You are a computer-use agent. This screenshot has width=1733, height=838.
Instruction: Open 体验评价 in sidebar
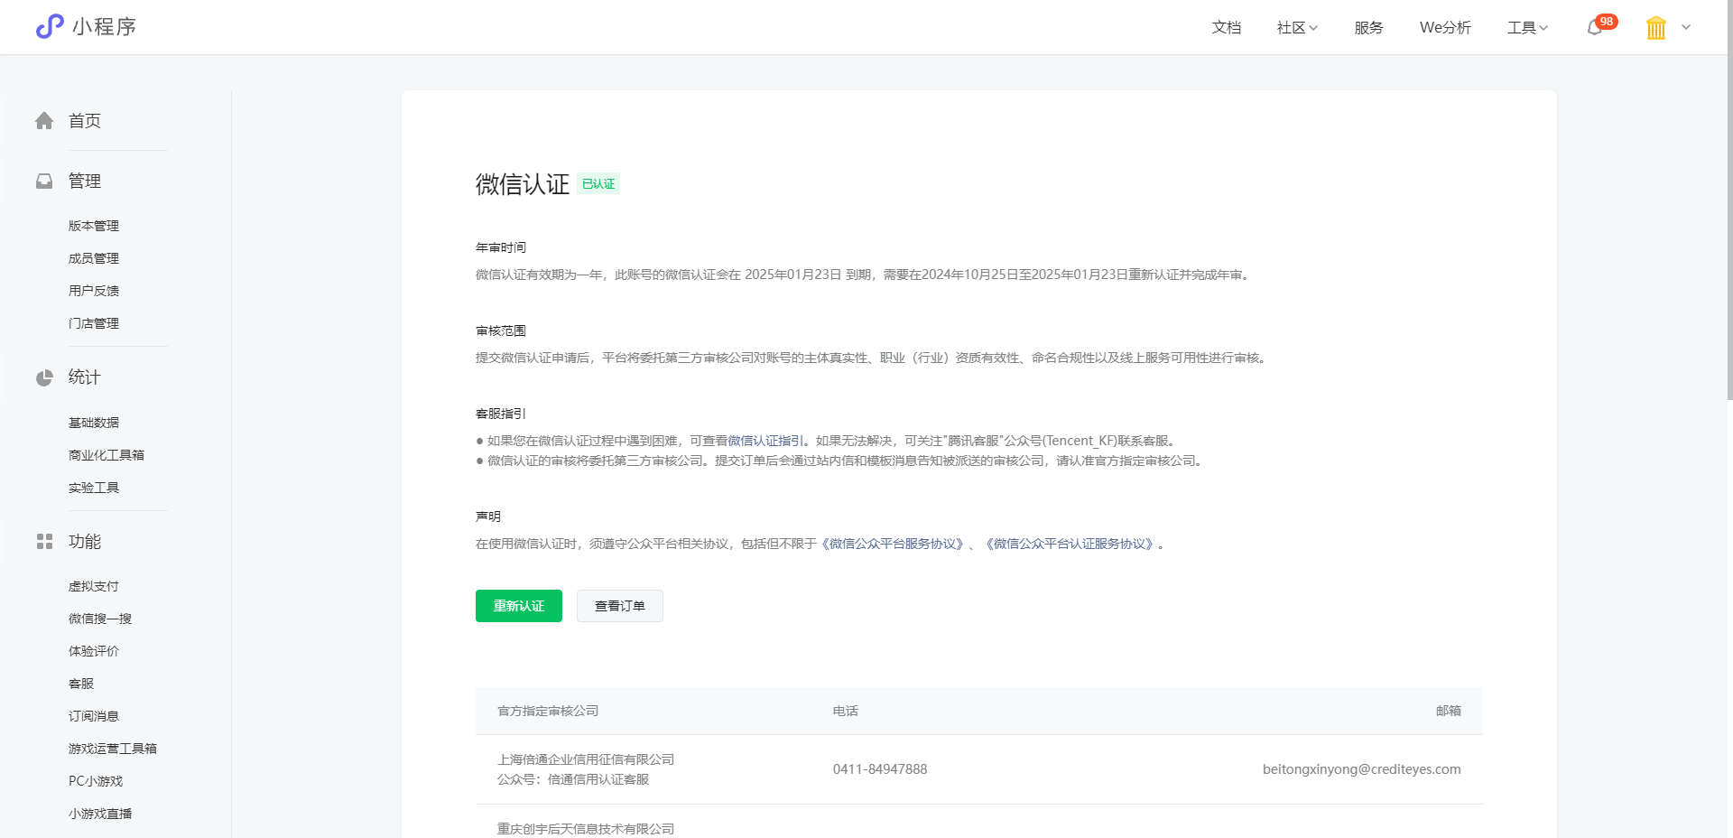point(94,651)
